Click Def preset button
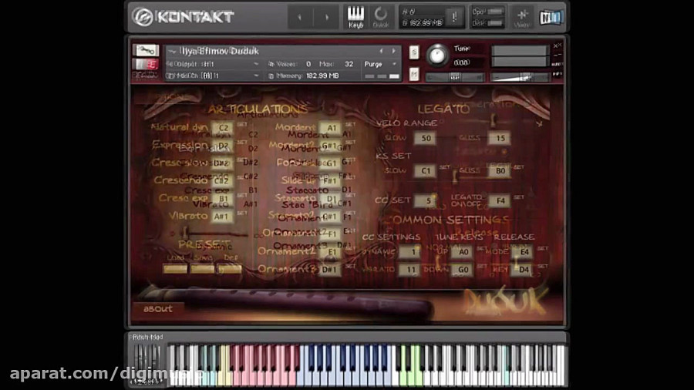 click(230, 268)
